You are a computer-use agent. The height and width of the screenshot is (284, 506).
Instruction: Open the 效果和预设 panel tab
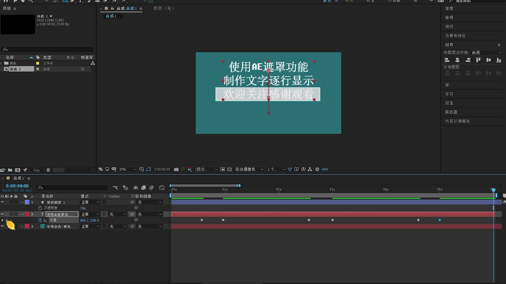click(x=455, y=35)
